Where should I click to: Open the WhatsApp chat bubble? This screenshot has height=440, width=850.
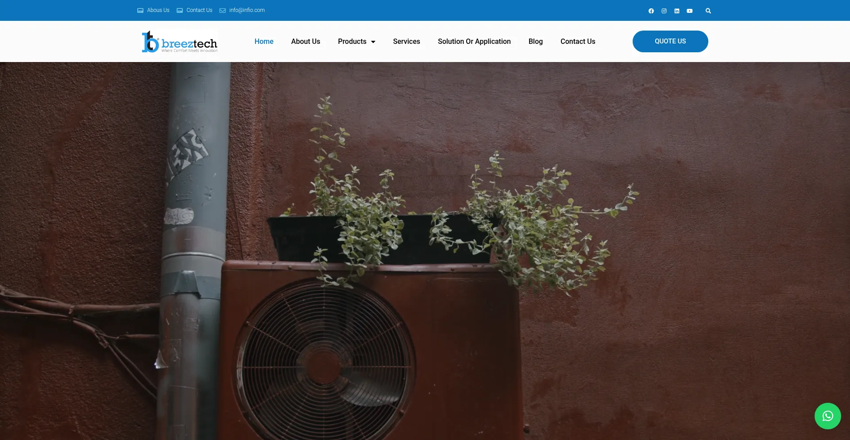click(x=827, y=416)
